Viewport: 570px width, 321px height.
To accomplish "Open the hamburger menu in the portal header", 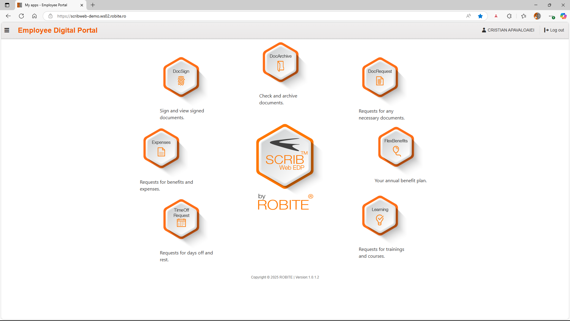I will 7,30.
